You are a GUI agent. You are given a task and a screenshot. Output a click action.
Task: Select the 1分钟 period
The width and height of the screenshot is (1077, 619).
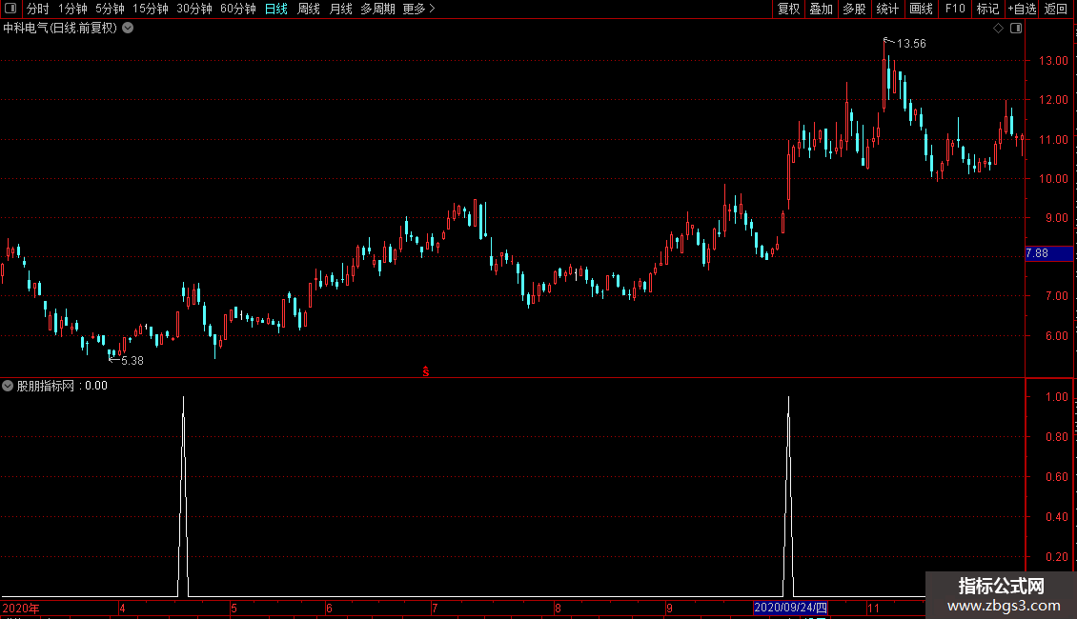click(72, 9)
